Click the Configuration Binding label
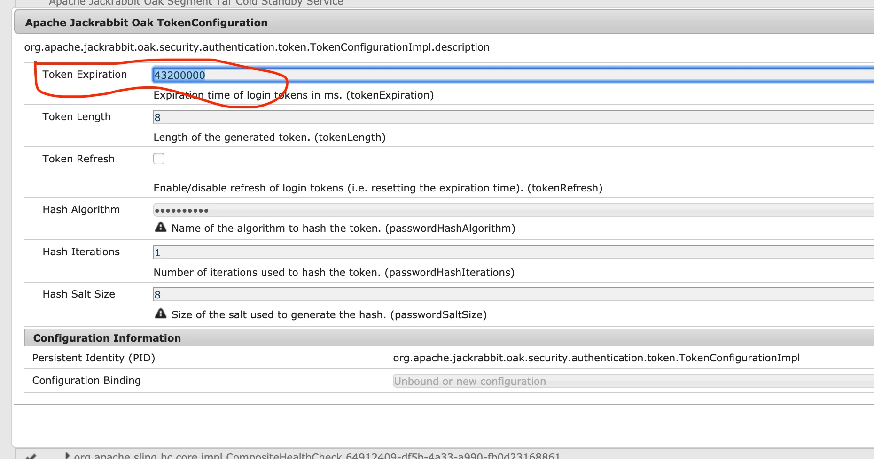This screenshot has height=459, width=874. click(x=86, y=380)
